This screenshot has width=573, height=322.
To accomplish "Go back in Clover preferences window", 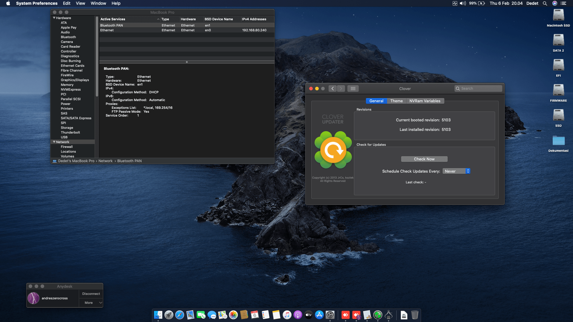I will 332,89.
